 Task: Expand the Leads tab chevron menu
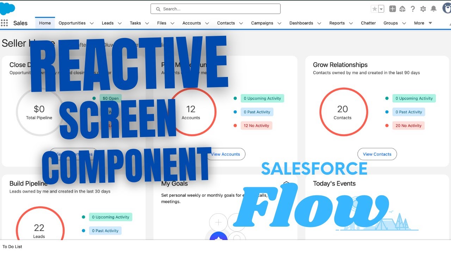120,23
